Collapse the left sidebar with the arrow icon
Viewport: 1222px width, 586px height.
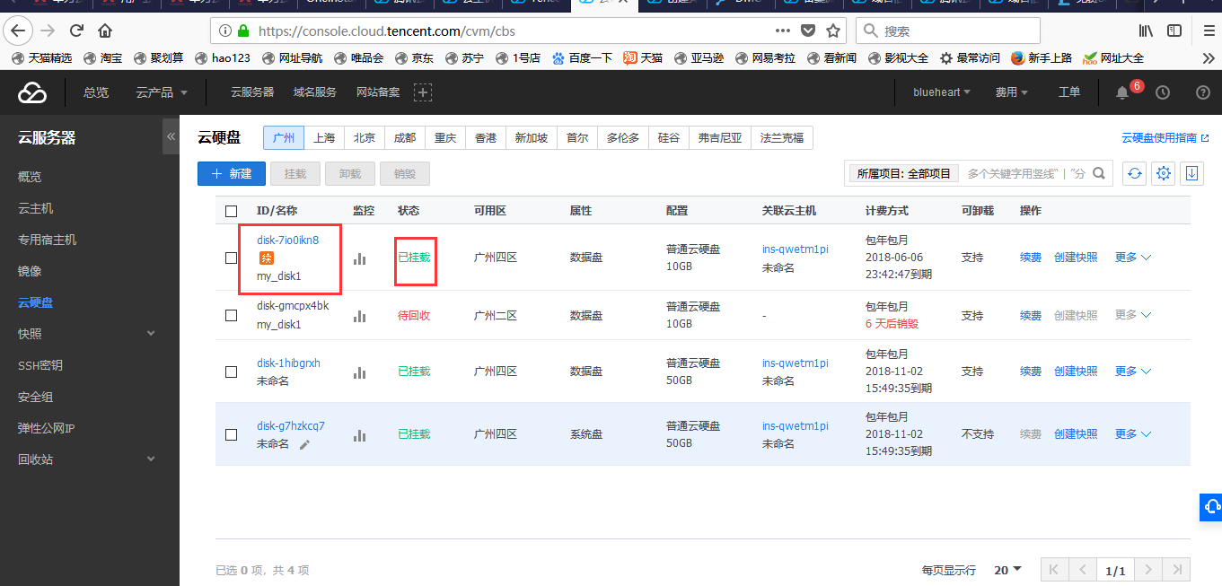pos(171,136)
